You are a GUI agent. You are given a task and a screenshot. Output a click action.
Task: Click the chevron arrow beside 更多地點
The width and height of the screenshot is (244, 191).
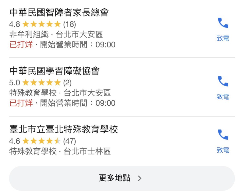pyautogui.click(x=140, y=178)
